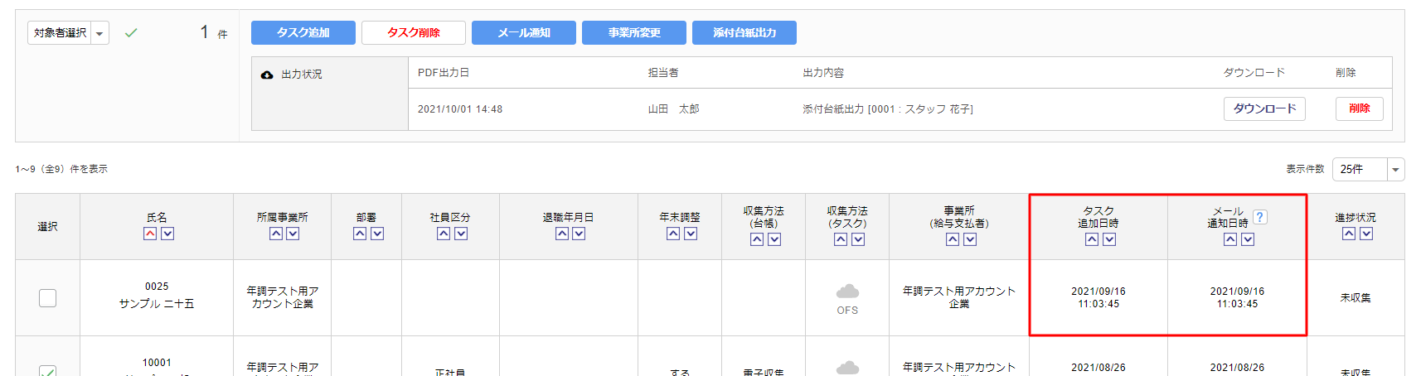Download the 2021/10/01 PDF output

[1264, 108]
